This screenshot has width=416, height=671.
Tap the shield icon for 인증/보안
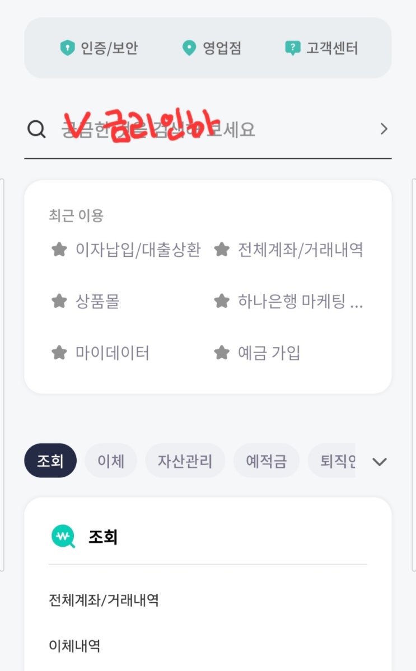point(67,48)
